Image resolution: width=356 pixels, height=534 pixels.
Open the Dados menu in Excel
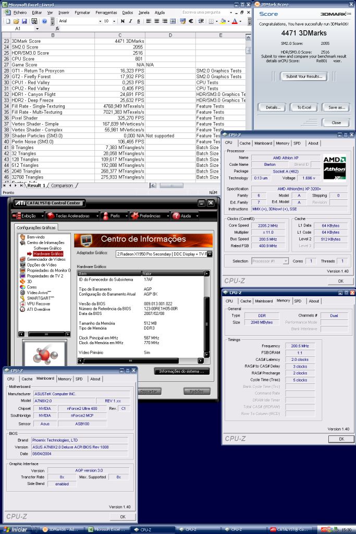click(x=127, y=13)
